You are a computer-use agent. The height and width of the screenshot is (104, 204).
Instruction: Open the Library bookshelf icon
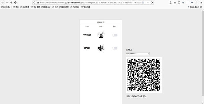175,3
